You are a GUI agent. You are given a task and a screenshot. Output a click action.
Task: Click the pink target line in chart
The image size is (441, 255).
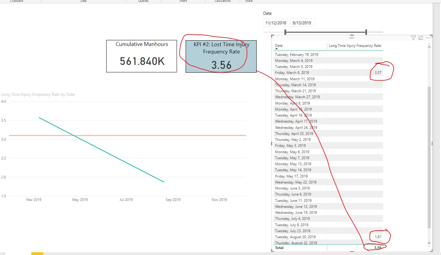(x=128, y=135)
